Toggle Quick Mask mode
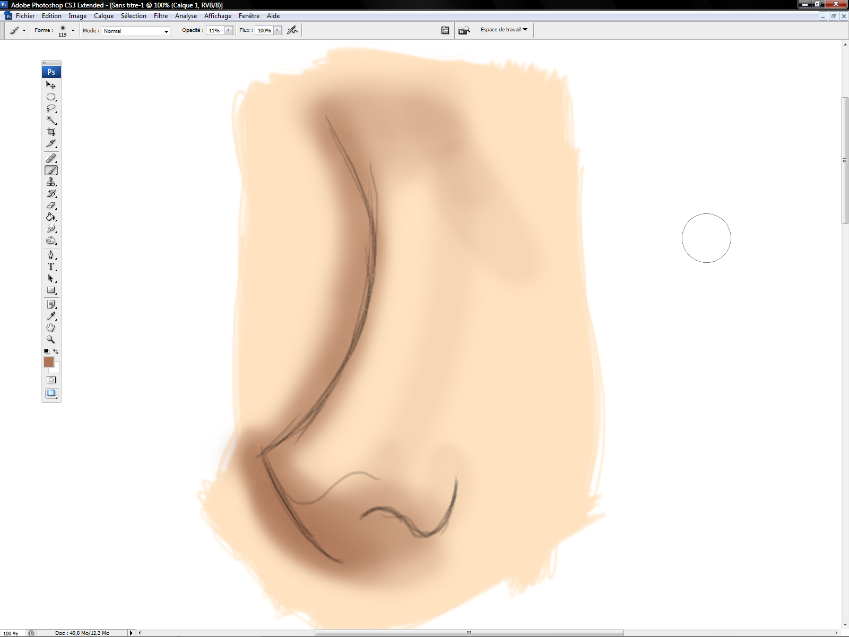This screenshot has height=637, width=849. tap(51, 380)
